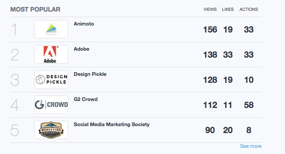This screenshot has width=285, height=154.
Task: Click the Design Pickle name
Action: [90, 74]
